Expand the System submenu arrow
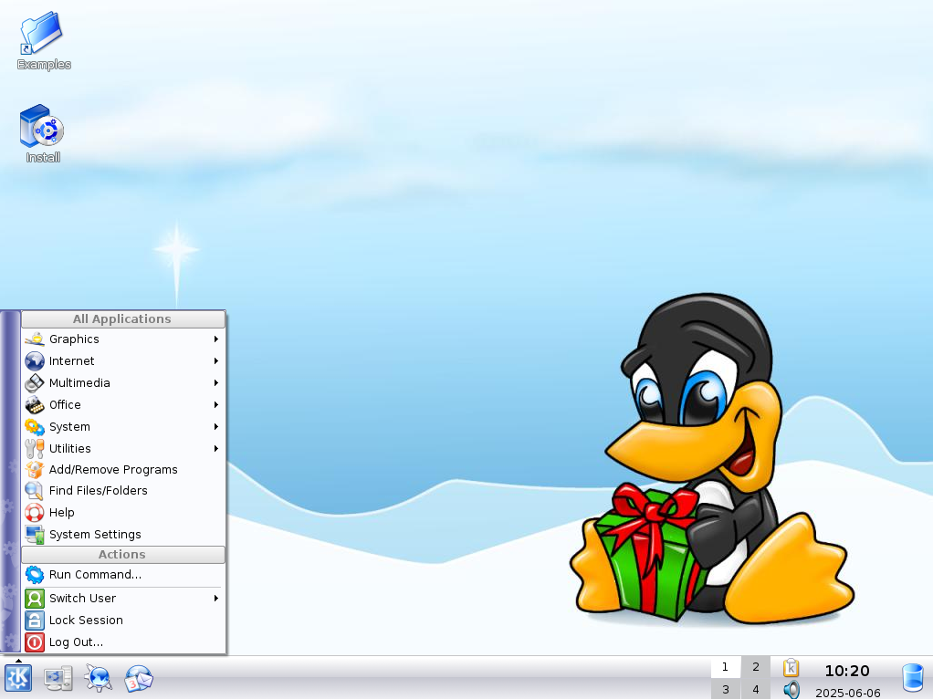 tap(216, 426)
